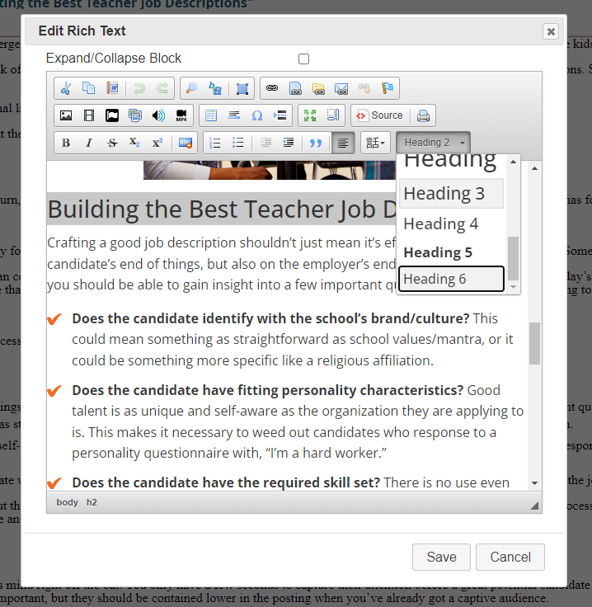Toggle bulleted list
The image size is (592, 607).
238,143
